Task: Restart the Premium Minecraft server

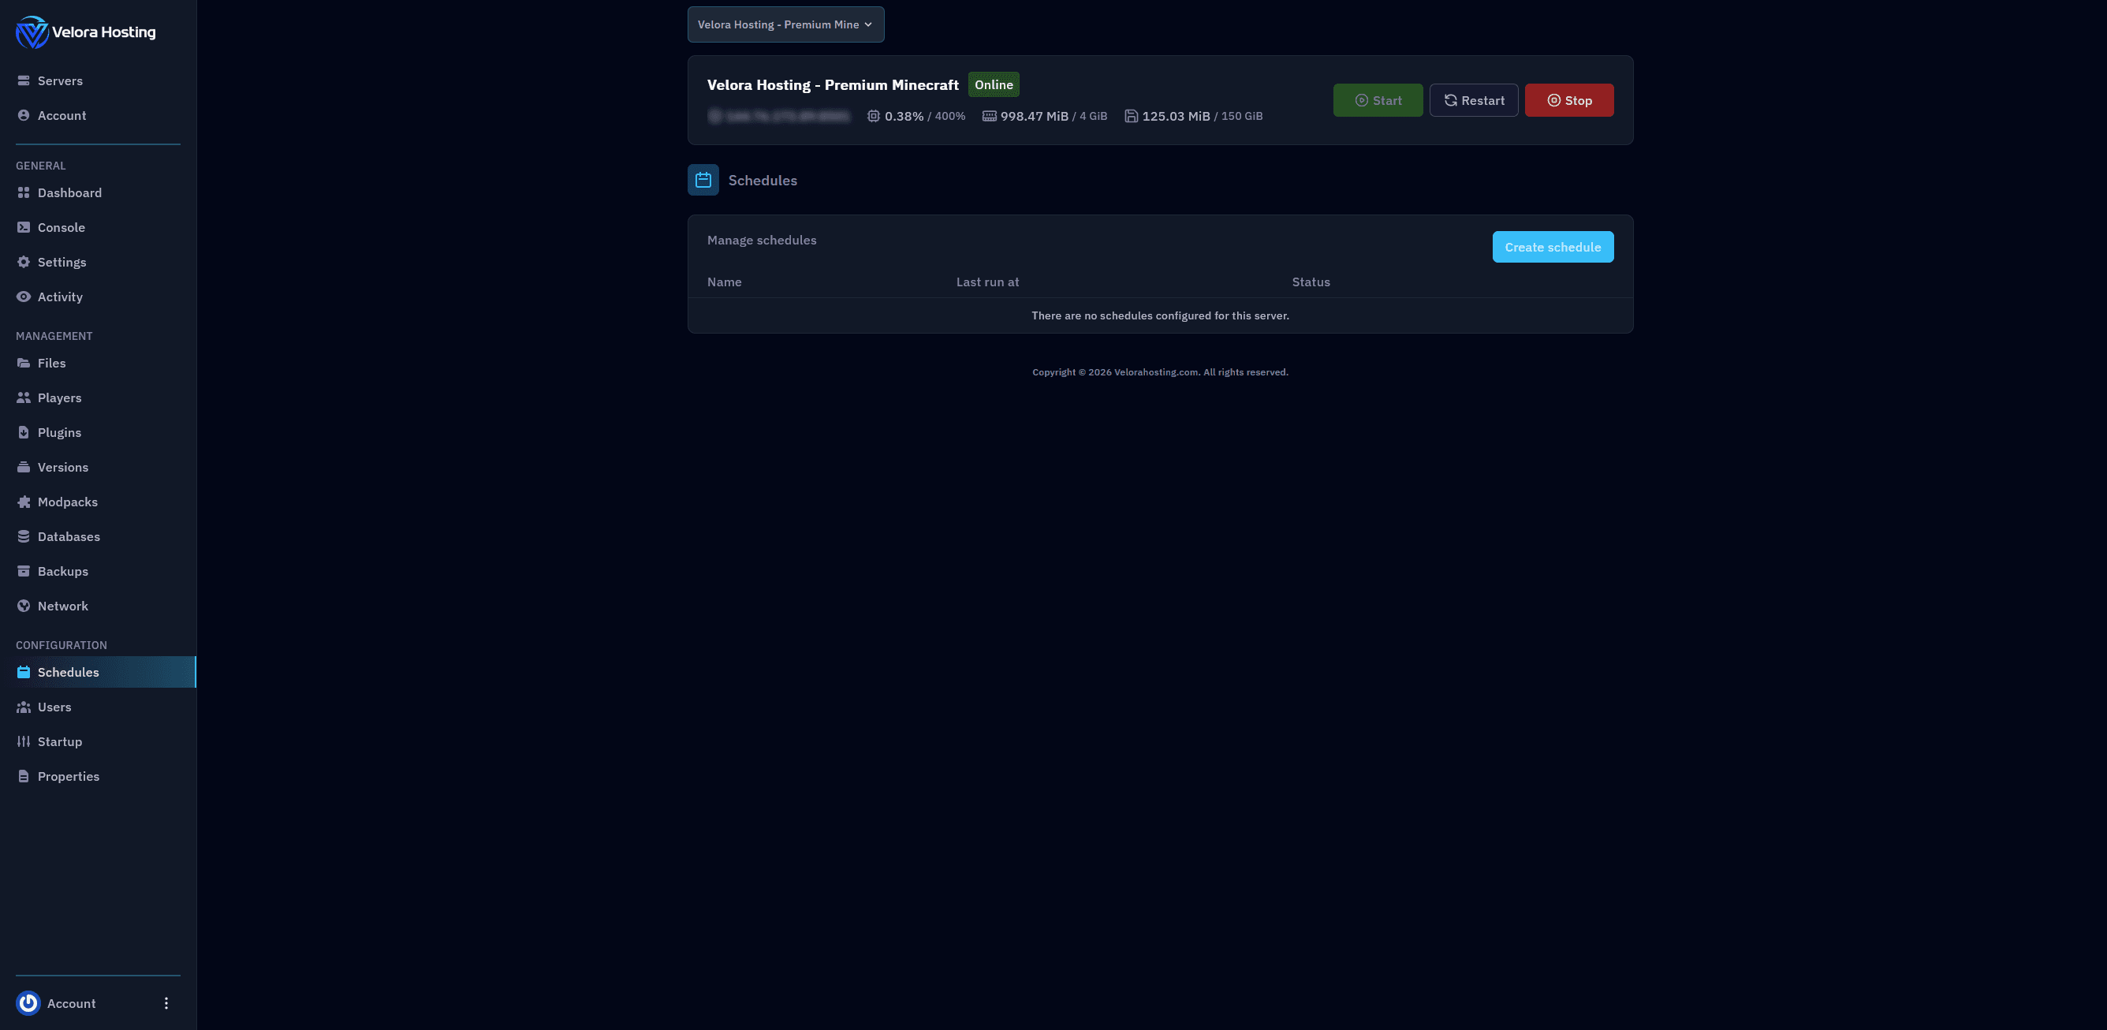Action: coord(1474,100)
